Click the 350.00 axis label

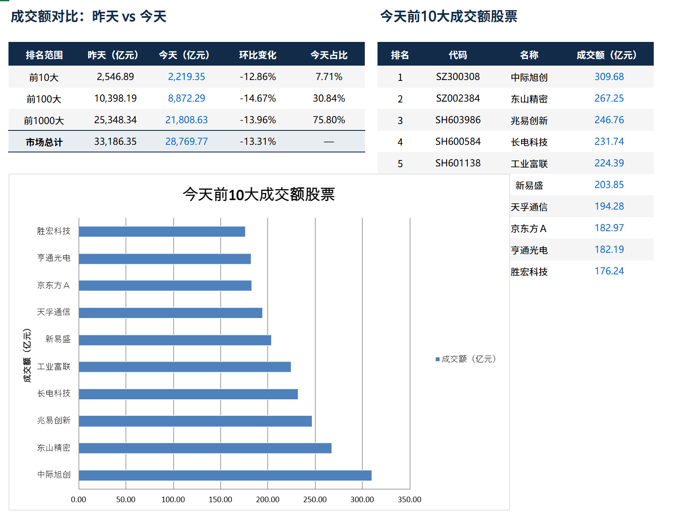point(409,500)
